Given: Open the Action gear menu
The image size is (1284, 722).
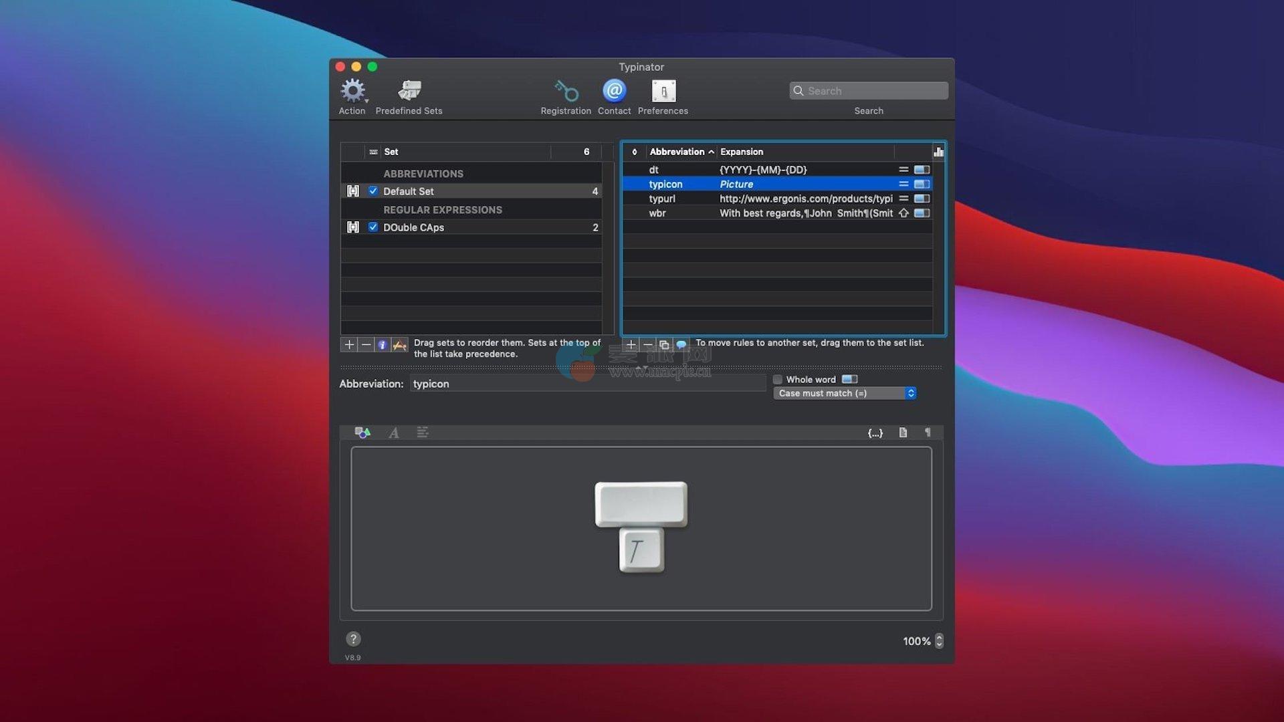Looking at the screenshot, I should [x=352, y=92].
